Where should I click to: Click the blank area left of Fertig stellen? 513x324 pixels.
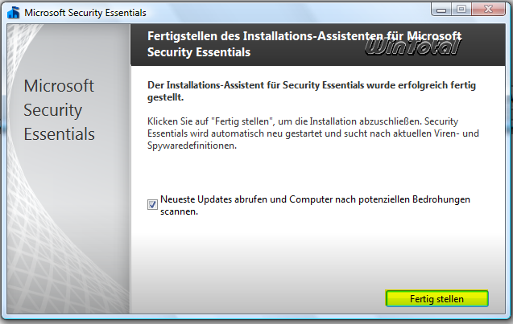[x=258, y=298]
